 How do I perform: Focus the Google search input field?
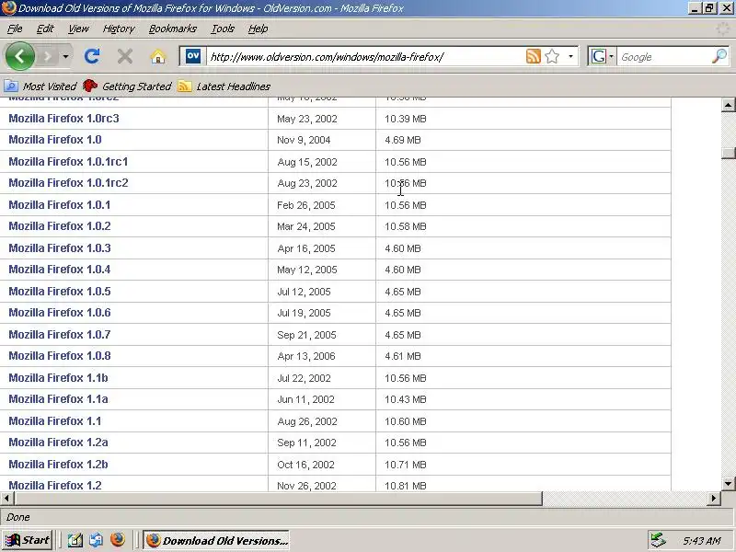tap(664, 57)
